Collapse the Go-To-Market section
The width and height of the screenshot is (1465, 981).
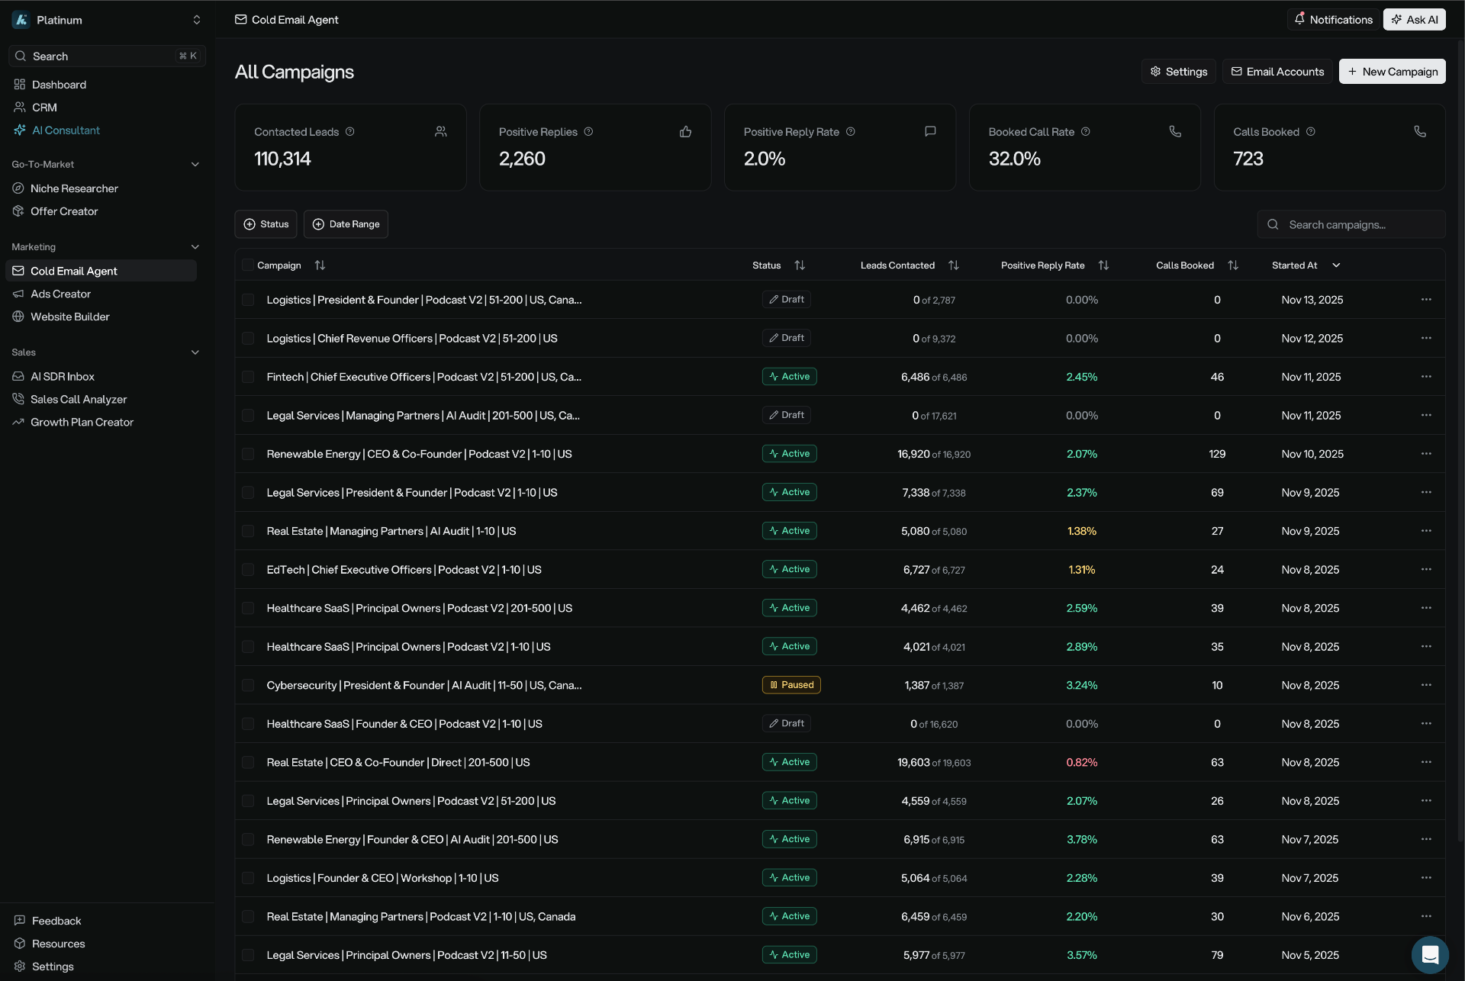pos(195,164)
